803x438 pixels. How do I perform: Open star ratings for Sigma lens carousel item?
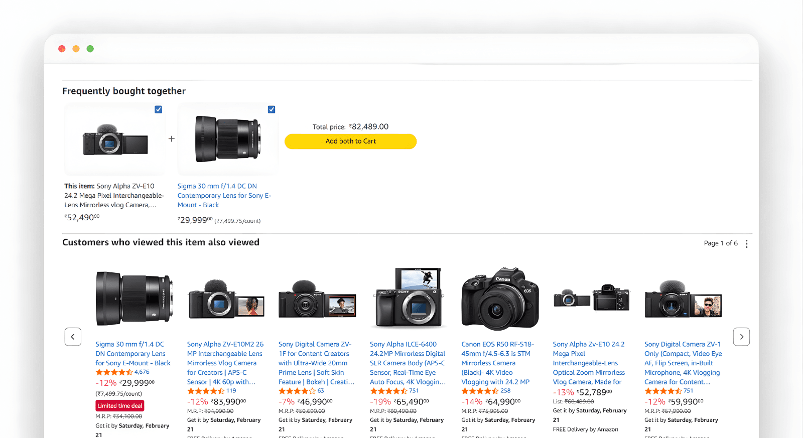114,372
